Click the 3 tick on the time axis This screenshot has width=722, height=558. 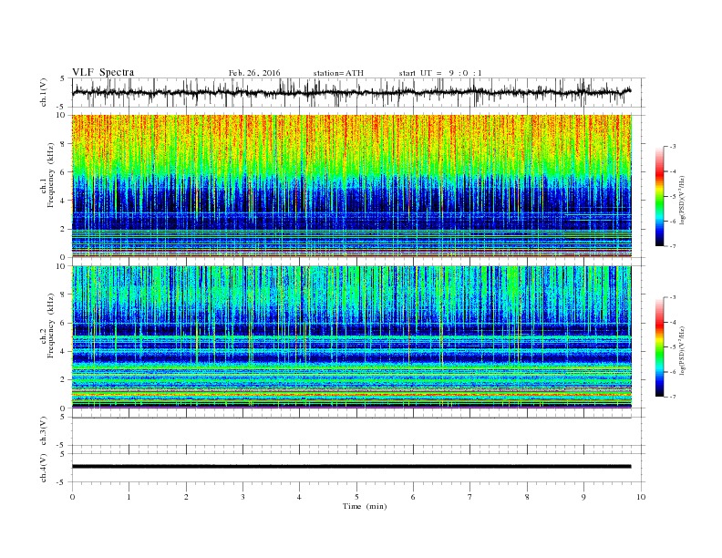tap(242, 497)
